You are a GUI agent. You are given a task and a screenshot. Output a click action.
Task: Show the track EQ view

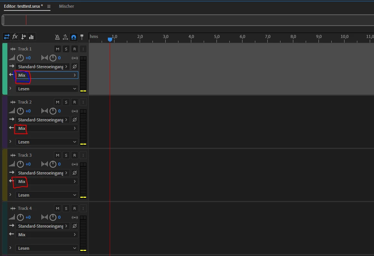(x=31, y=37)
